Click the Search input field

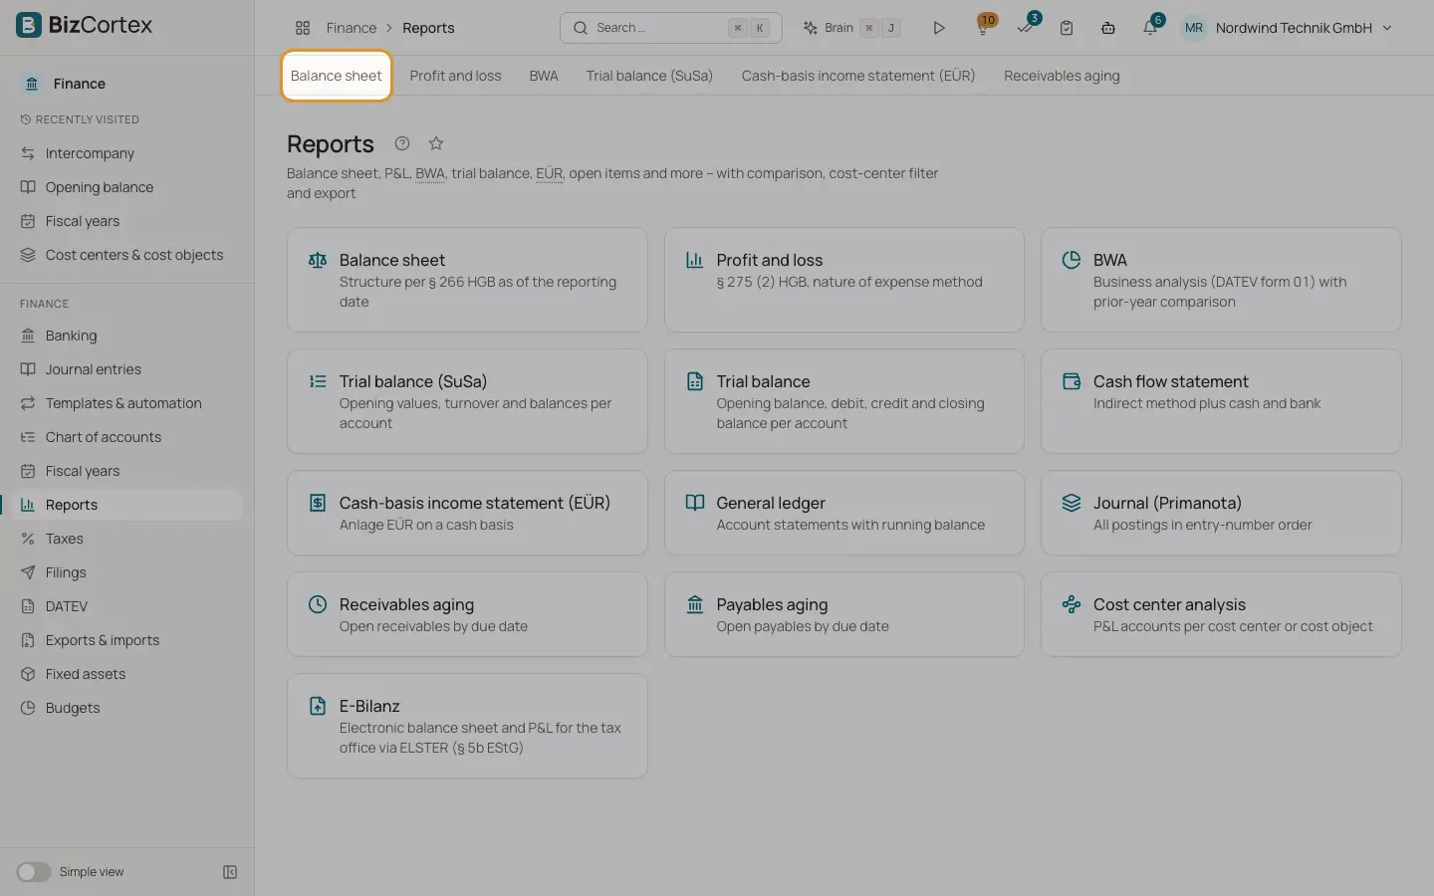(x=670, y=28)
